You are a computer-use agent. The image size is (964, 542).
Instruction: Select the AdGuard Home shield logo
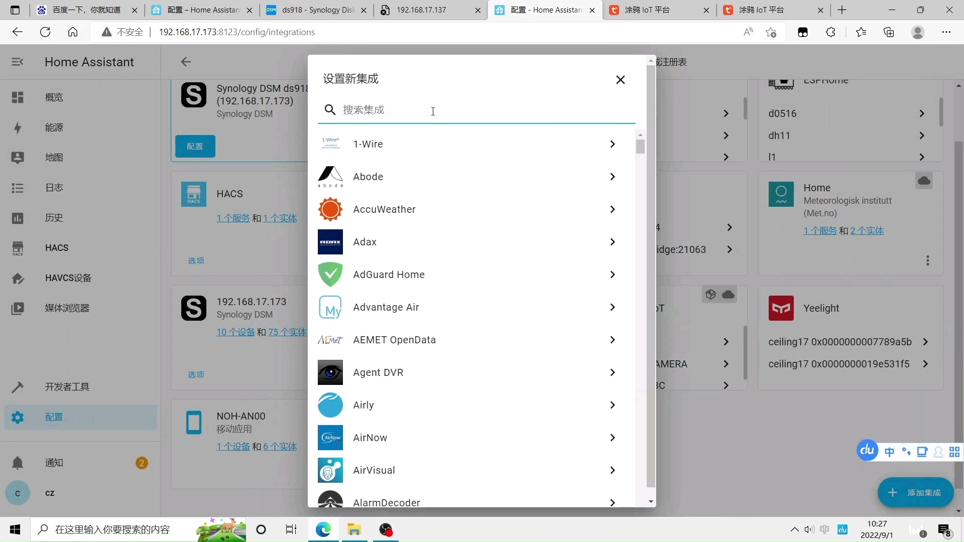(x=330, y=275)
